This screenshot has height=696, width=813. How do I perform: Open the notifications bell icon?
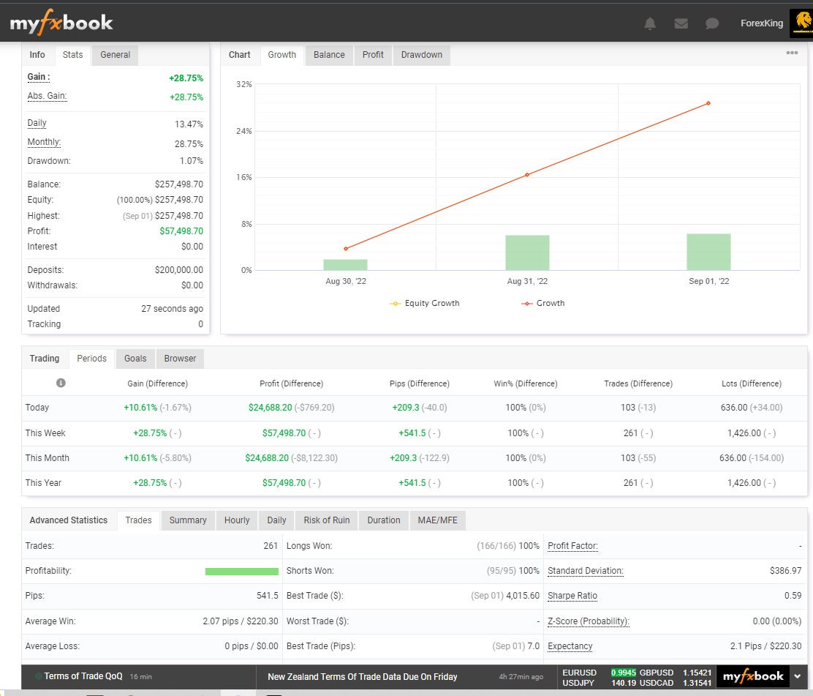tap(650, 23)
